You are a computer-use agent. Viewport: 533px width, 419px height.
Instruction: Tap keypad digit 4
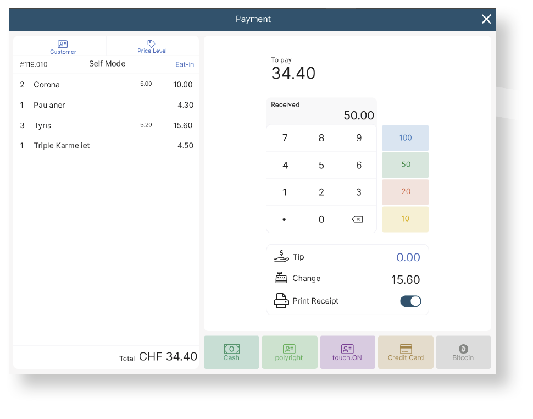285,166
